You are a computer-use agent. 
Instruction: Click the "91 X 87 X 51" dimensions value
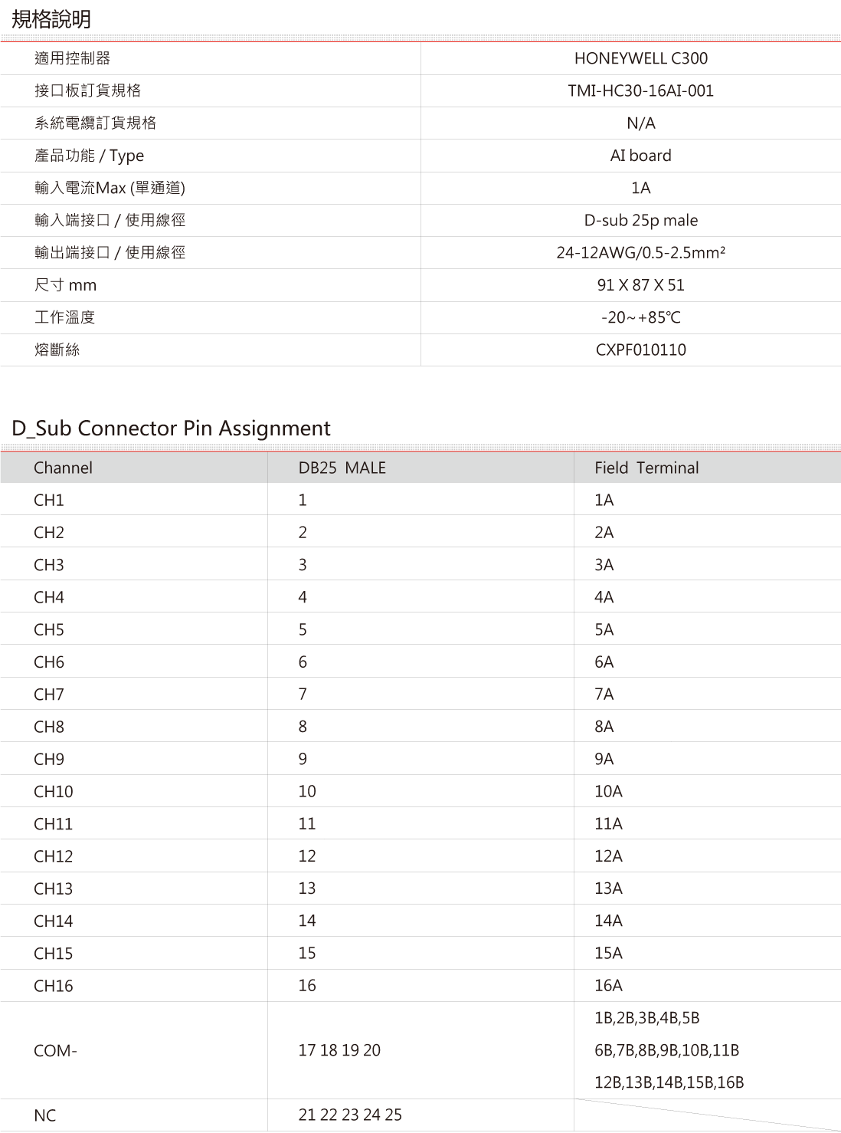pyautogui.click(x=641, y=285)
